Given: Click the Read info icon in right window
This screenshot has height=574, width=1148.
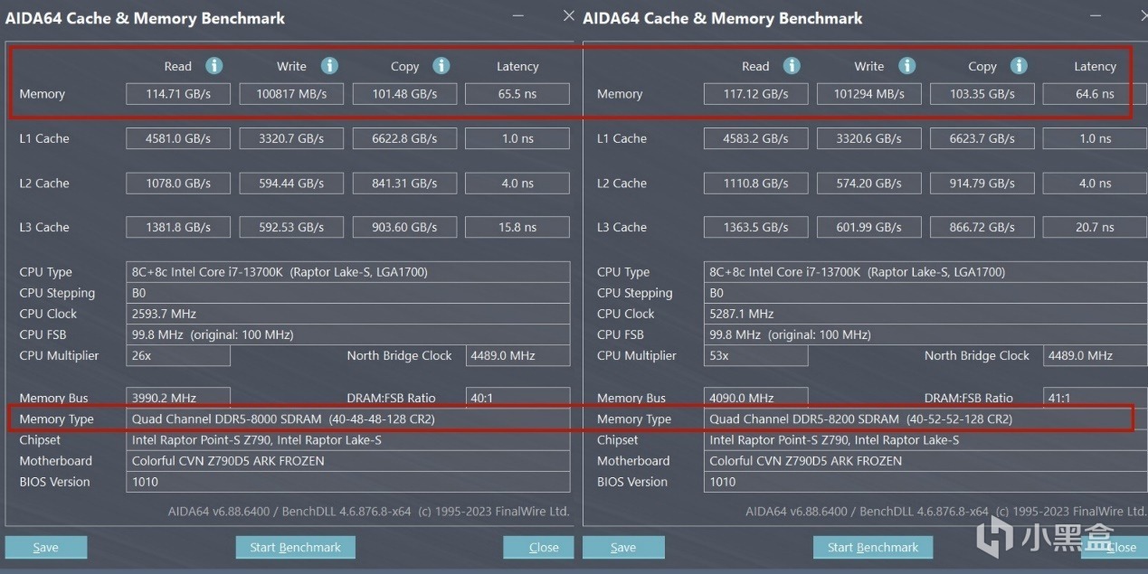Looking at the screenshot, I should tap(791, 66).
